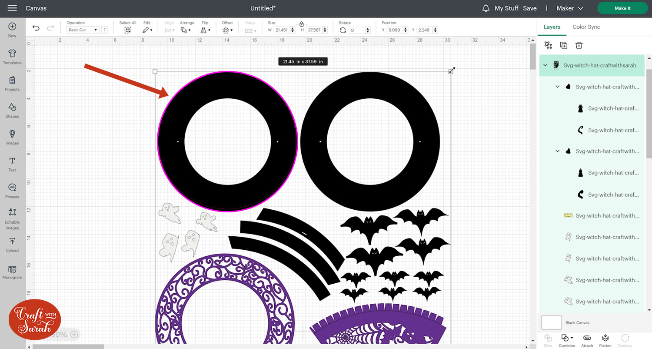Select the Shapes tool
This screenshot has width=652, height=349.
point(12,110)
